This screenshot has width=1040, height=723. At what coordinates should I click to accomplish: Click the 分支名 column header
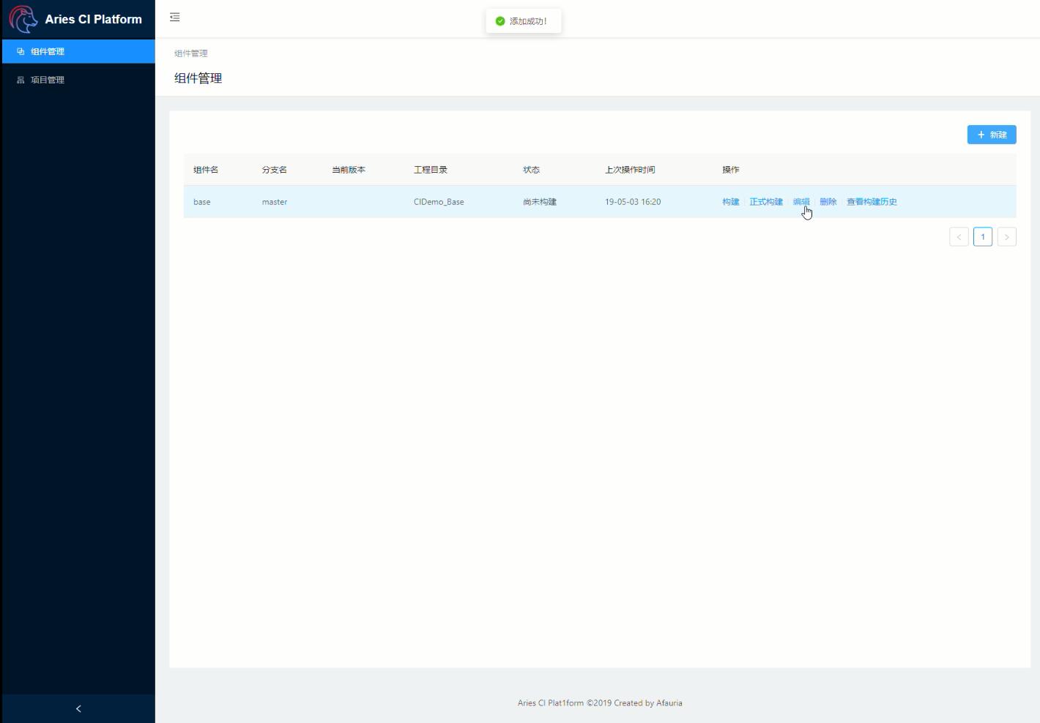(x=275, y=170)
